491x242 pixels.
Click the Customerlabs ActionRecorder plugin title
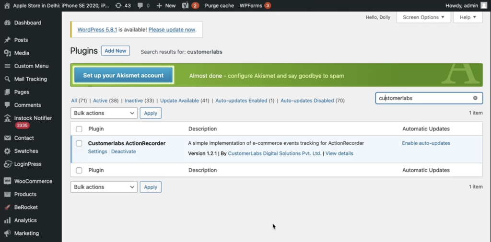[127, 143]
